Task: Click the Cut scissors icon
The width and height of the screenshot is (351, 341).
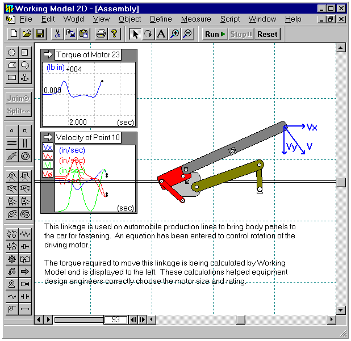Action: click(x=57, y=34)
